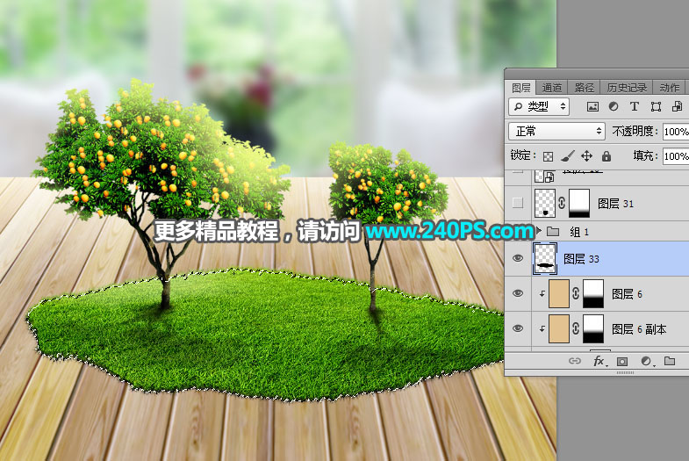Image resolution: width=689 pixels, height=461 pixels.
Task: Click the adjustment layer filter icon
Action: coord(613,106)
